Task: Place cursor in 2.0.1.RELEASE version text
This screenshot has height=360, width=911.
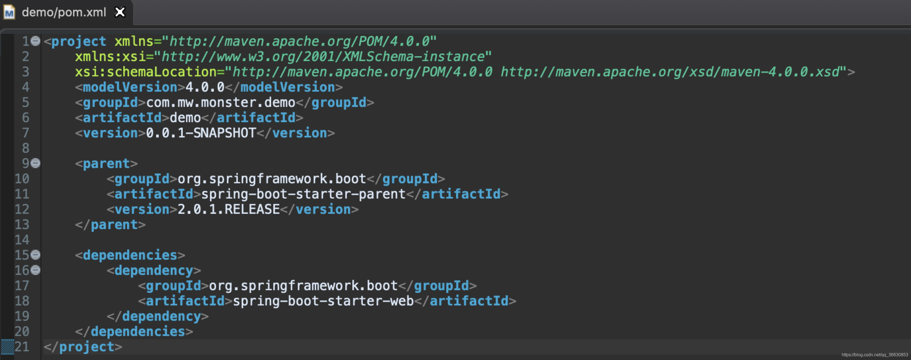Action: point(229,209)
